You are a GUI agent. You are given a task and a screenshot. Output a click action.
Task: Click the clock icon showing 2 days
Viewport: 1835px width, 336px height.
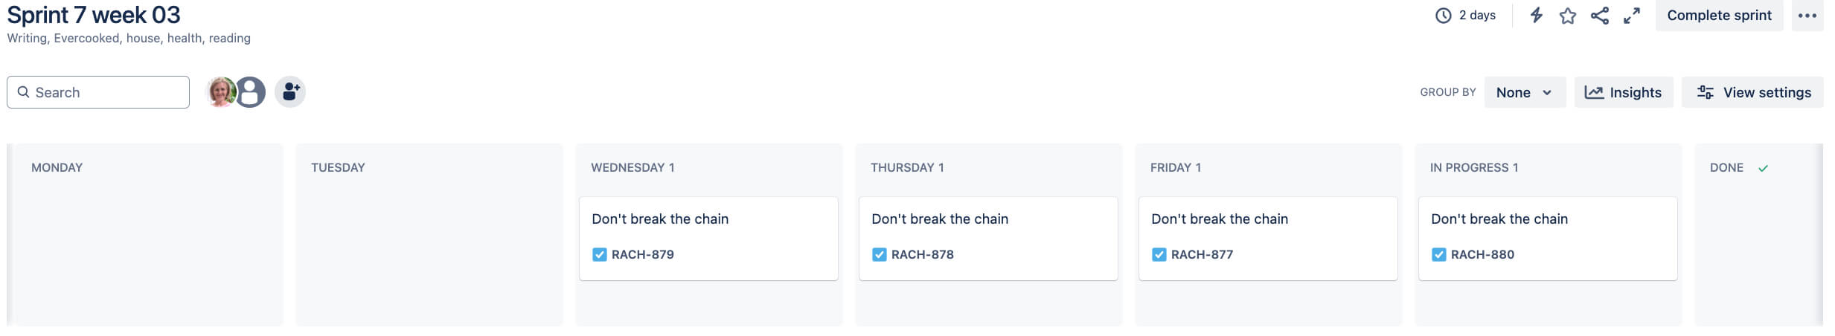1443,16
